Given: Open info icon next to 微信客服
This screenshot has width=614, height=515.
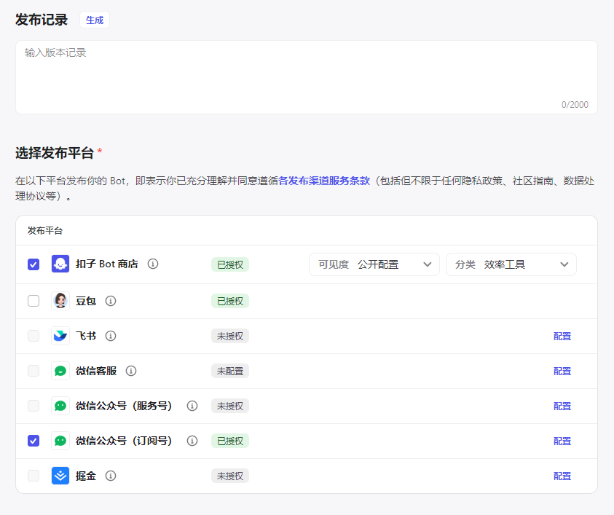Looking at the screenshot, I should (131, 371).
